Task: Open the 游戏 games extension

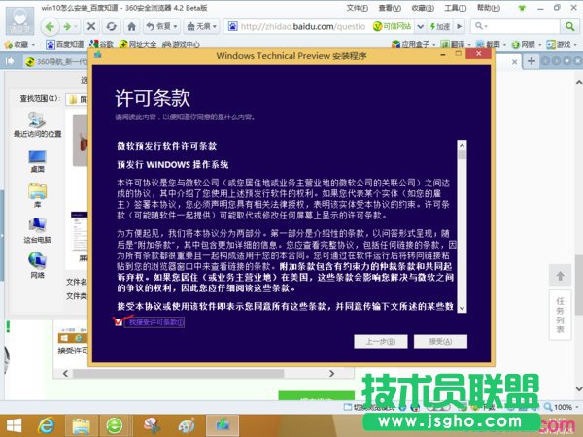Action: point(562,45)
